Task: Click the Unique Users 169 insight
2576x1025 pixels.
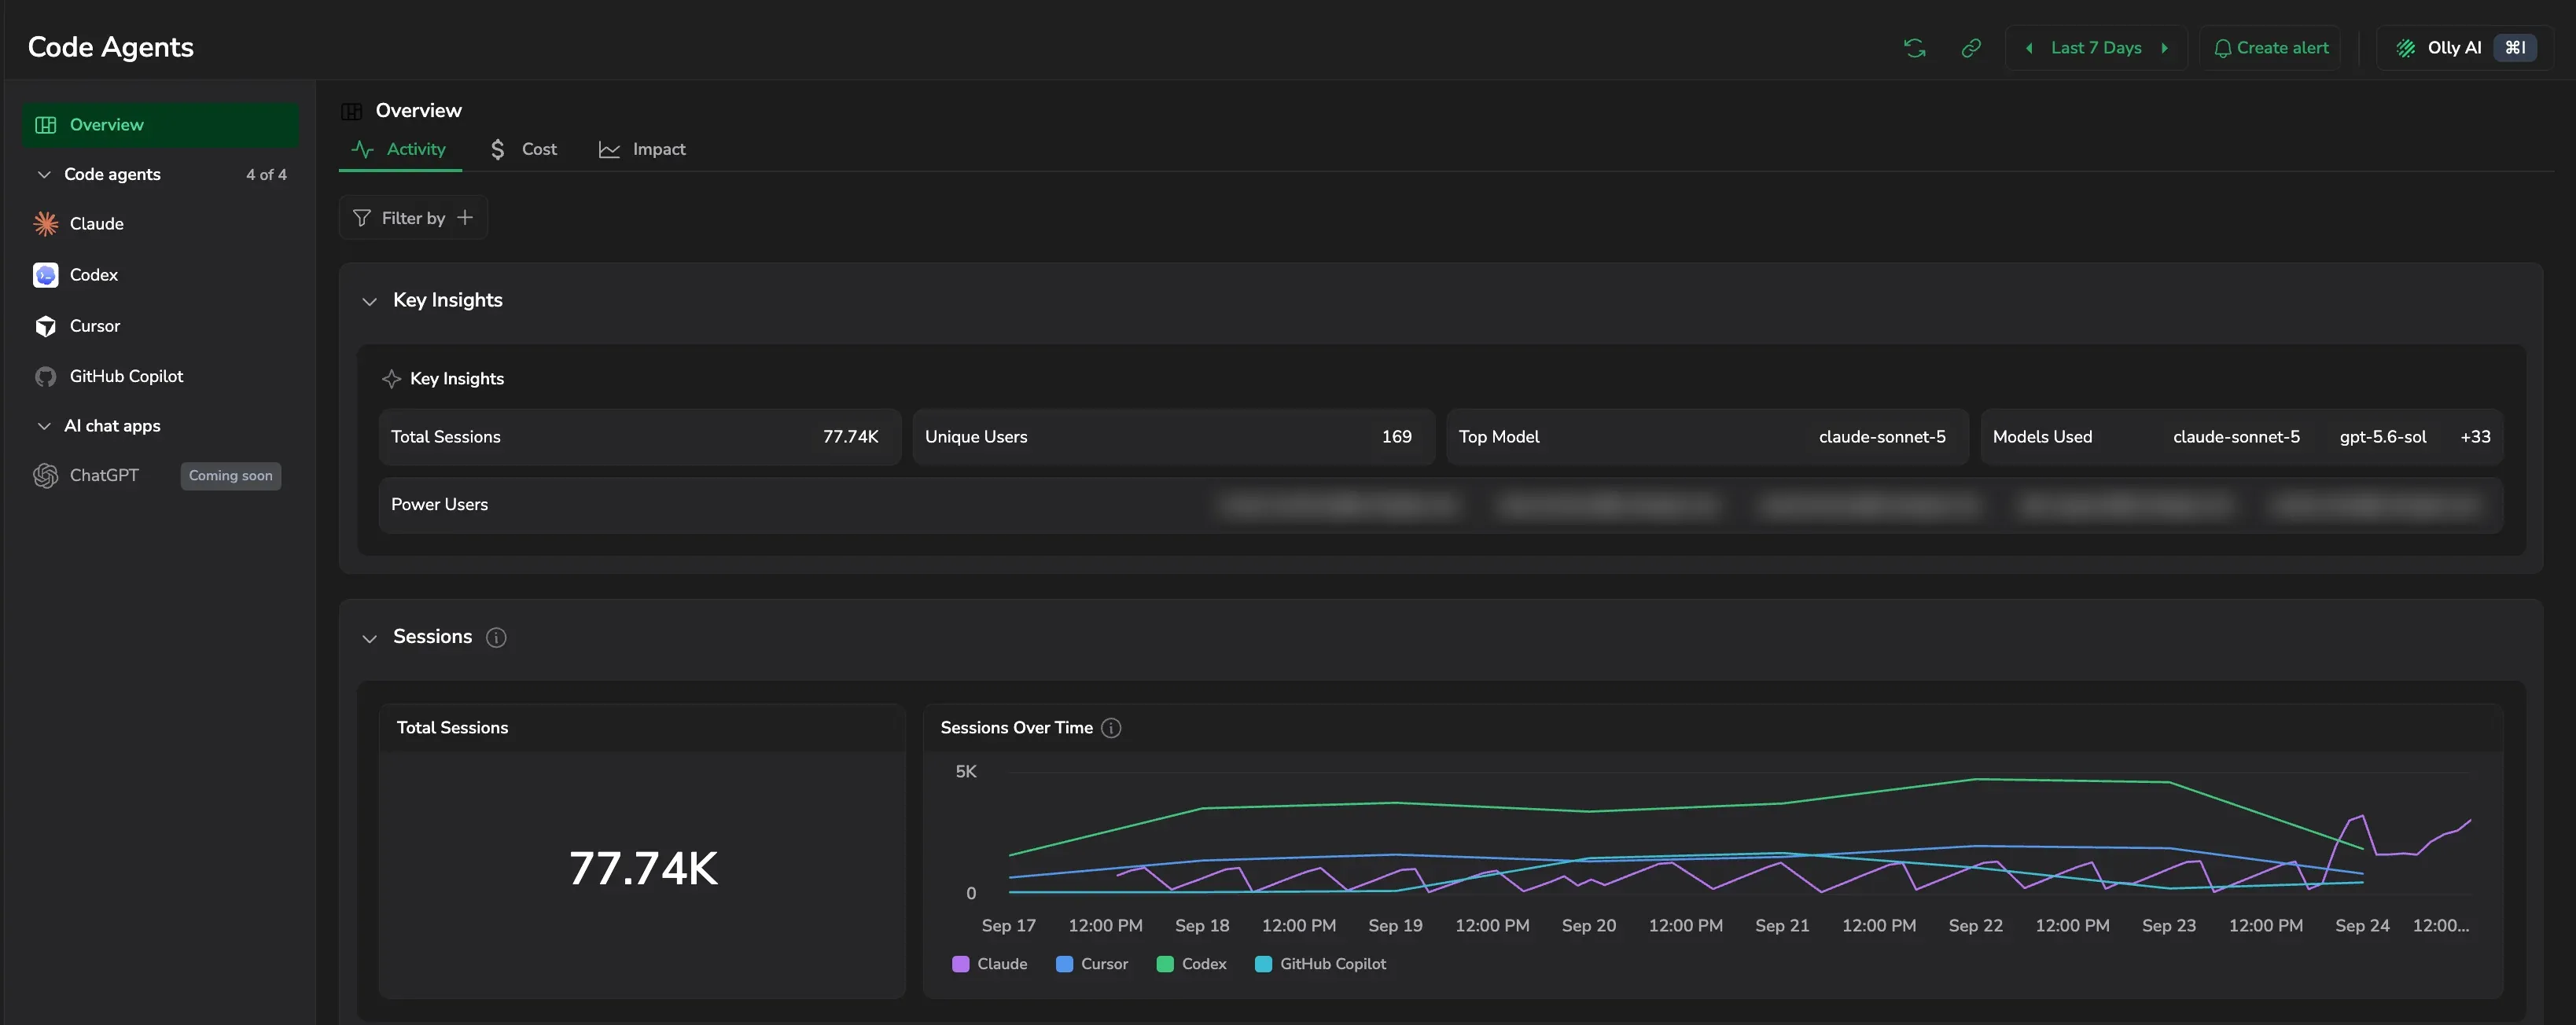Action: 1173,437
